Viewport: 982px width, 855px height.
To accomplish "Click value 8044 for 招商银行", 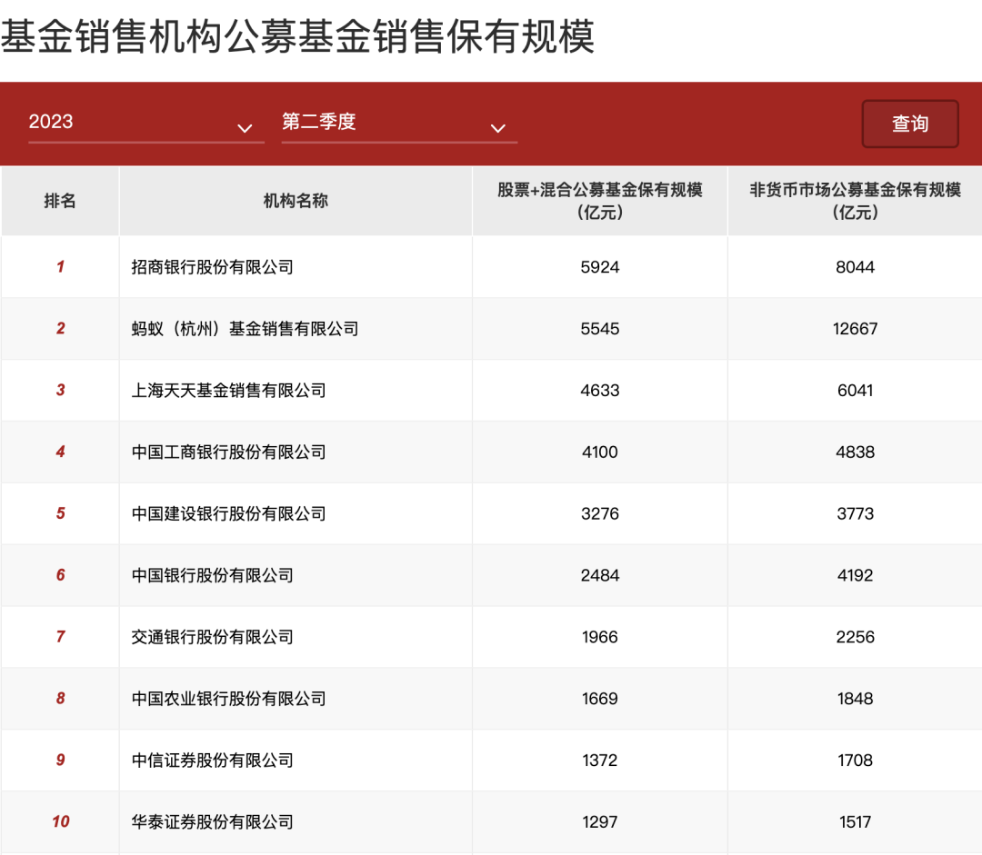I will point(855,267).
